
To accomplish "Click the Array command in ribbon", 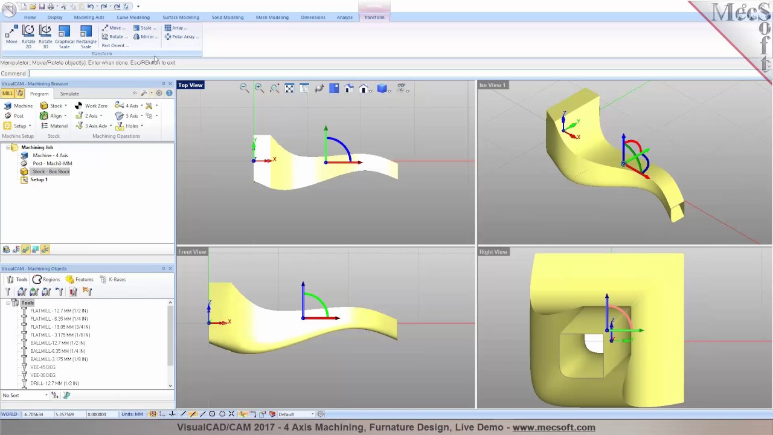I will pos(176,28).
